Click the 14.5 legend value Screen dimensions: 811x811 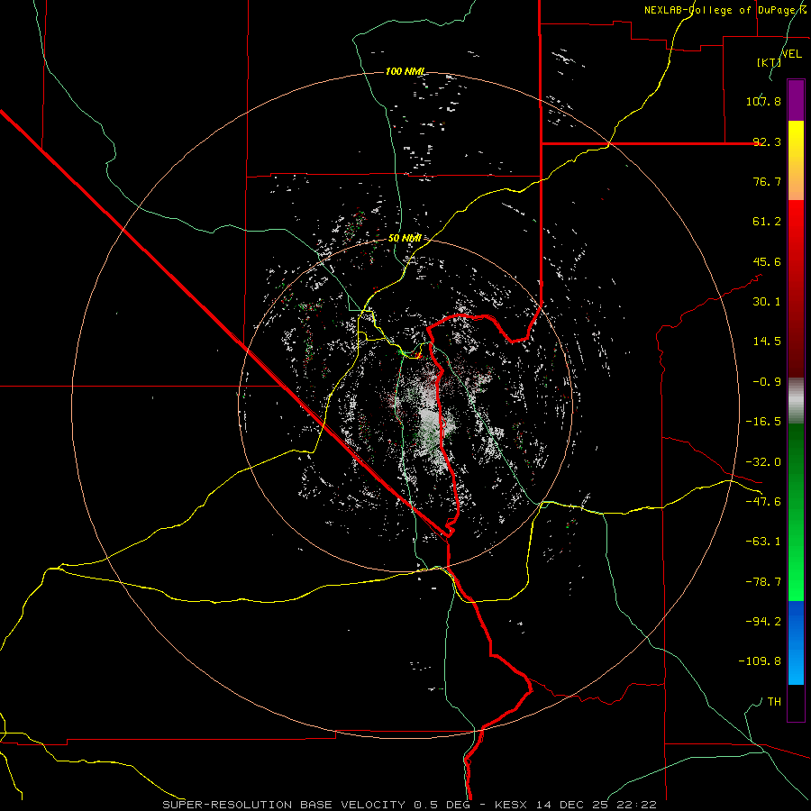tap(767, 342)
